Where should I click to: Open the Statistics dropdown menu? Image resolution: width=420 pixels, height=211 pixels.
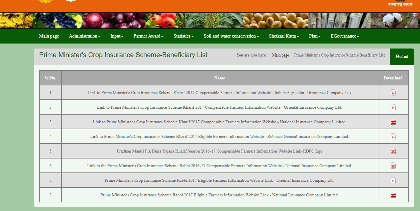tap(184, 36)
